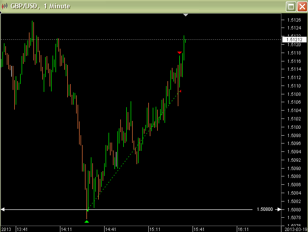Maximize the GBP/USD chart window
The width and height of the screenshot is (308, 232).
pyautogui.click(x=291, y=7)
